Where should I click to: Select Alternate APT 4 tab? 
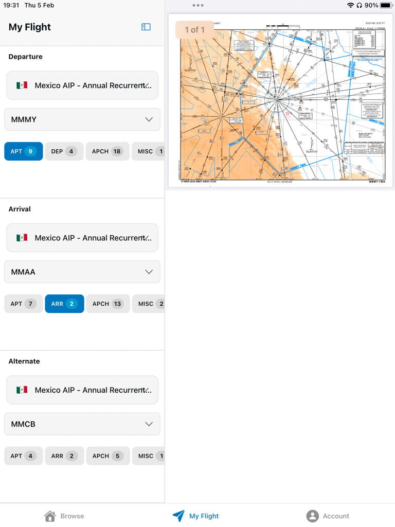tap(24, 456)
